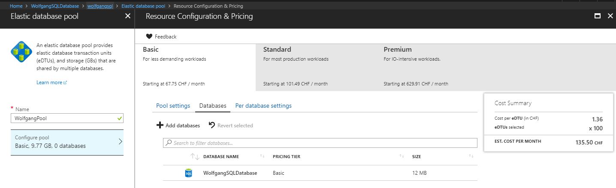
Task: Click the Name field containing WolfgangPool
Action: pos(67,118)
